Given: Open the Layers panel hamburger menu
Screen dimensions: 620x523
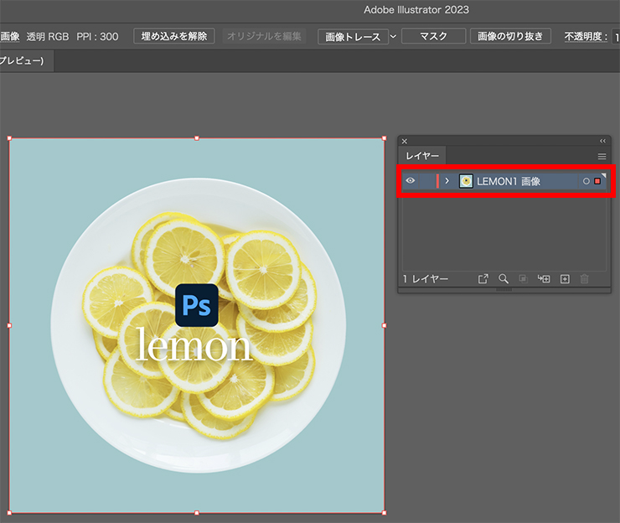Looking at the screenshot, I should coord(602,156).
